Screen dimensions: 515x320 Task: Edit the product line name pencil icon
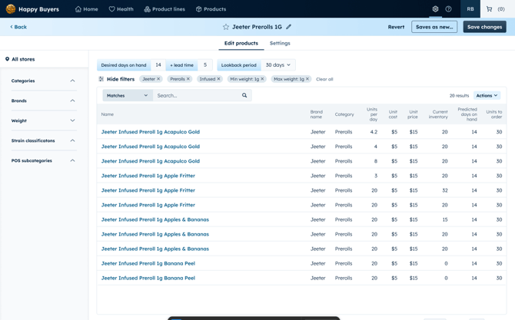[x=289, y=27]
